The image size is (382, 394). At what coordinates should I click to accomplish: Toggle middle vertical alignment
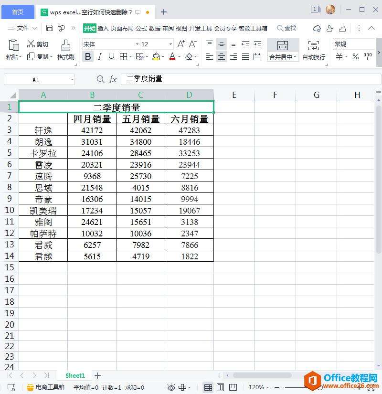(222, 44)
